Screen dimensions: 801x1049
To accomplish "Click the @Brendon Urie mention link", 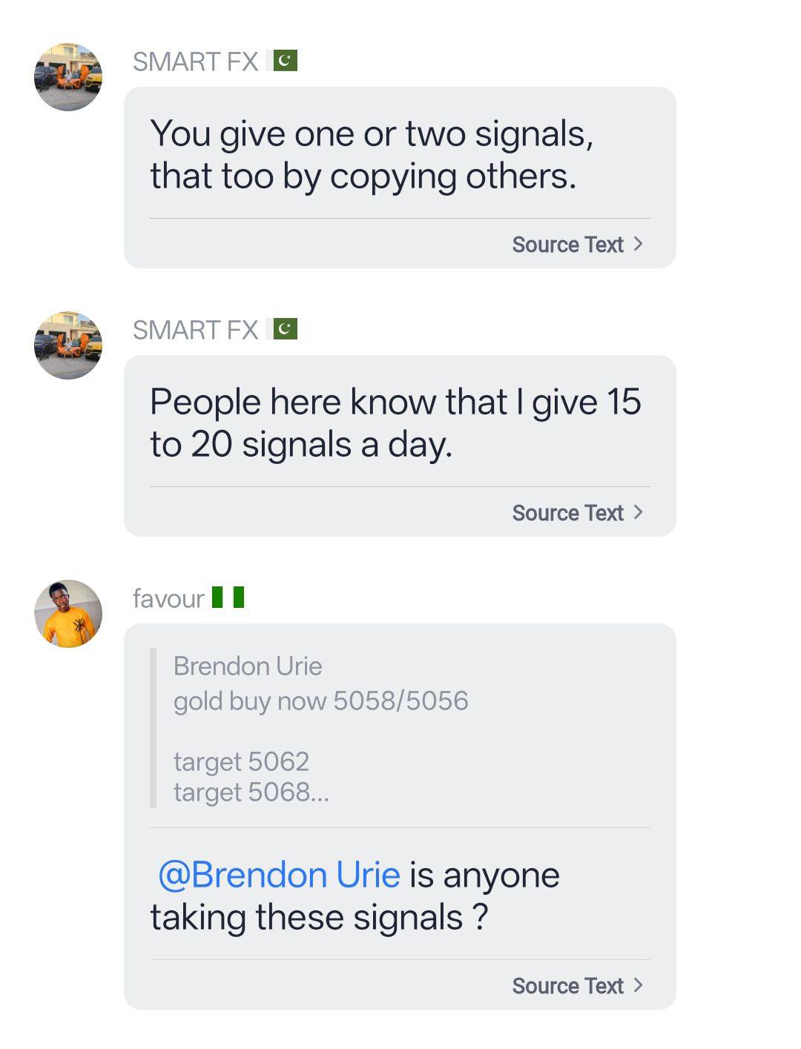I will coord(280,875).
